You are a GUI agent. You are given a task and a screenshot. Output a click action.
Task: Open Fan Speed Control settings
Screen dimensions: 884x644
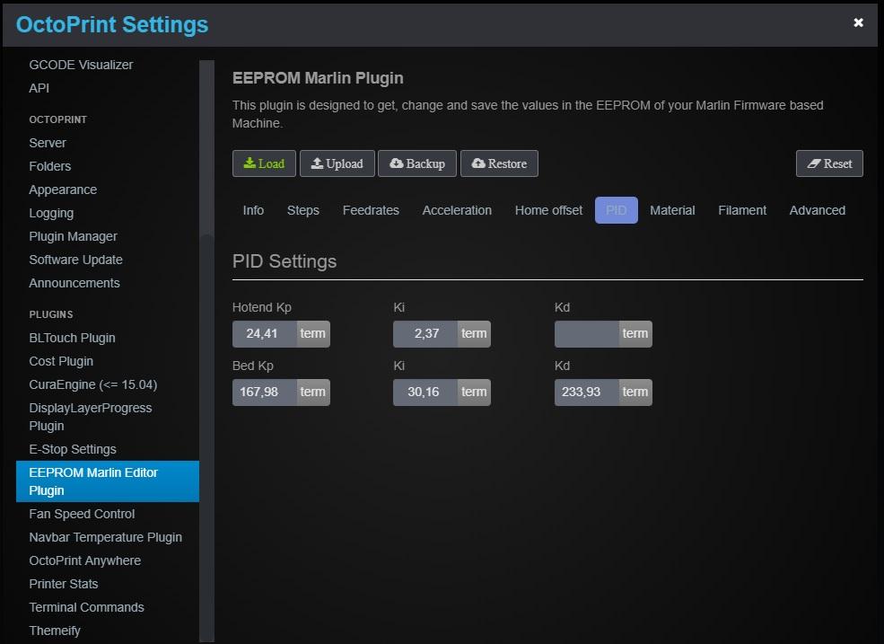tap(82, 514)
